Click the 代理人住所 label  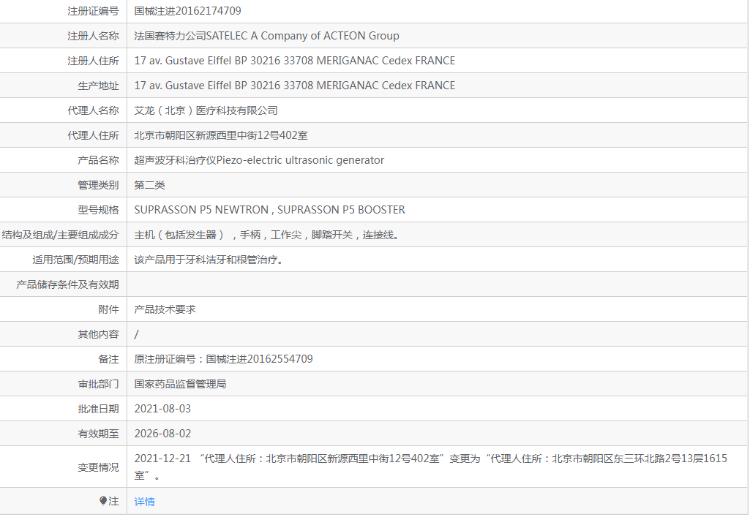click(x=93, y=135)
